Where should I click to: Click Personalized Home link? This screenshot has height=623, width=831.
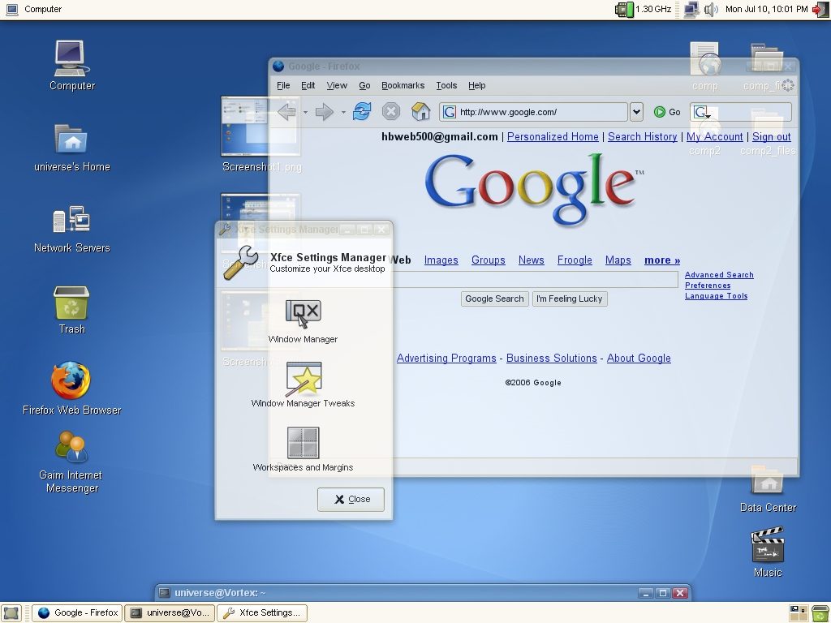pyautogui.click(x=553, y=136)
